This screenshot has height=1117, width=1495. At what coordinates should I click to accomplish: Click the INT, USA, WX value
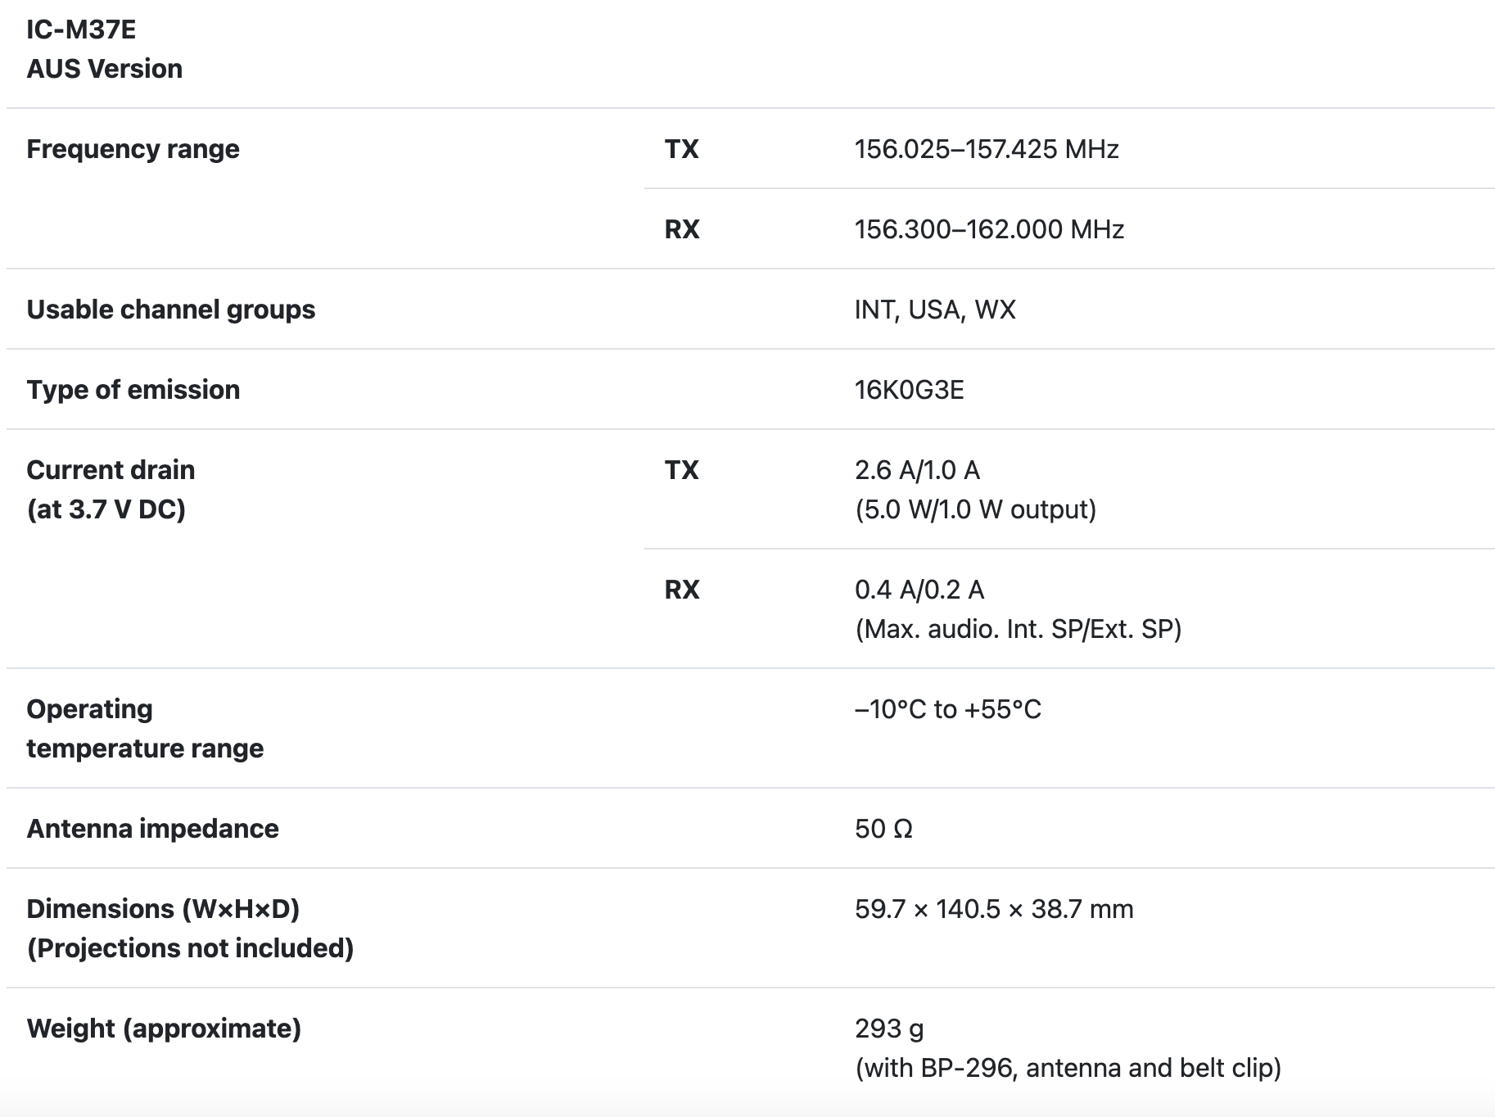(x=934, y=310)
